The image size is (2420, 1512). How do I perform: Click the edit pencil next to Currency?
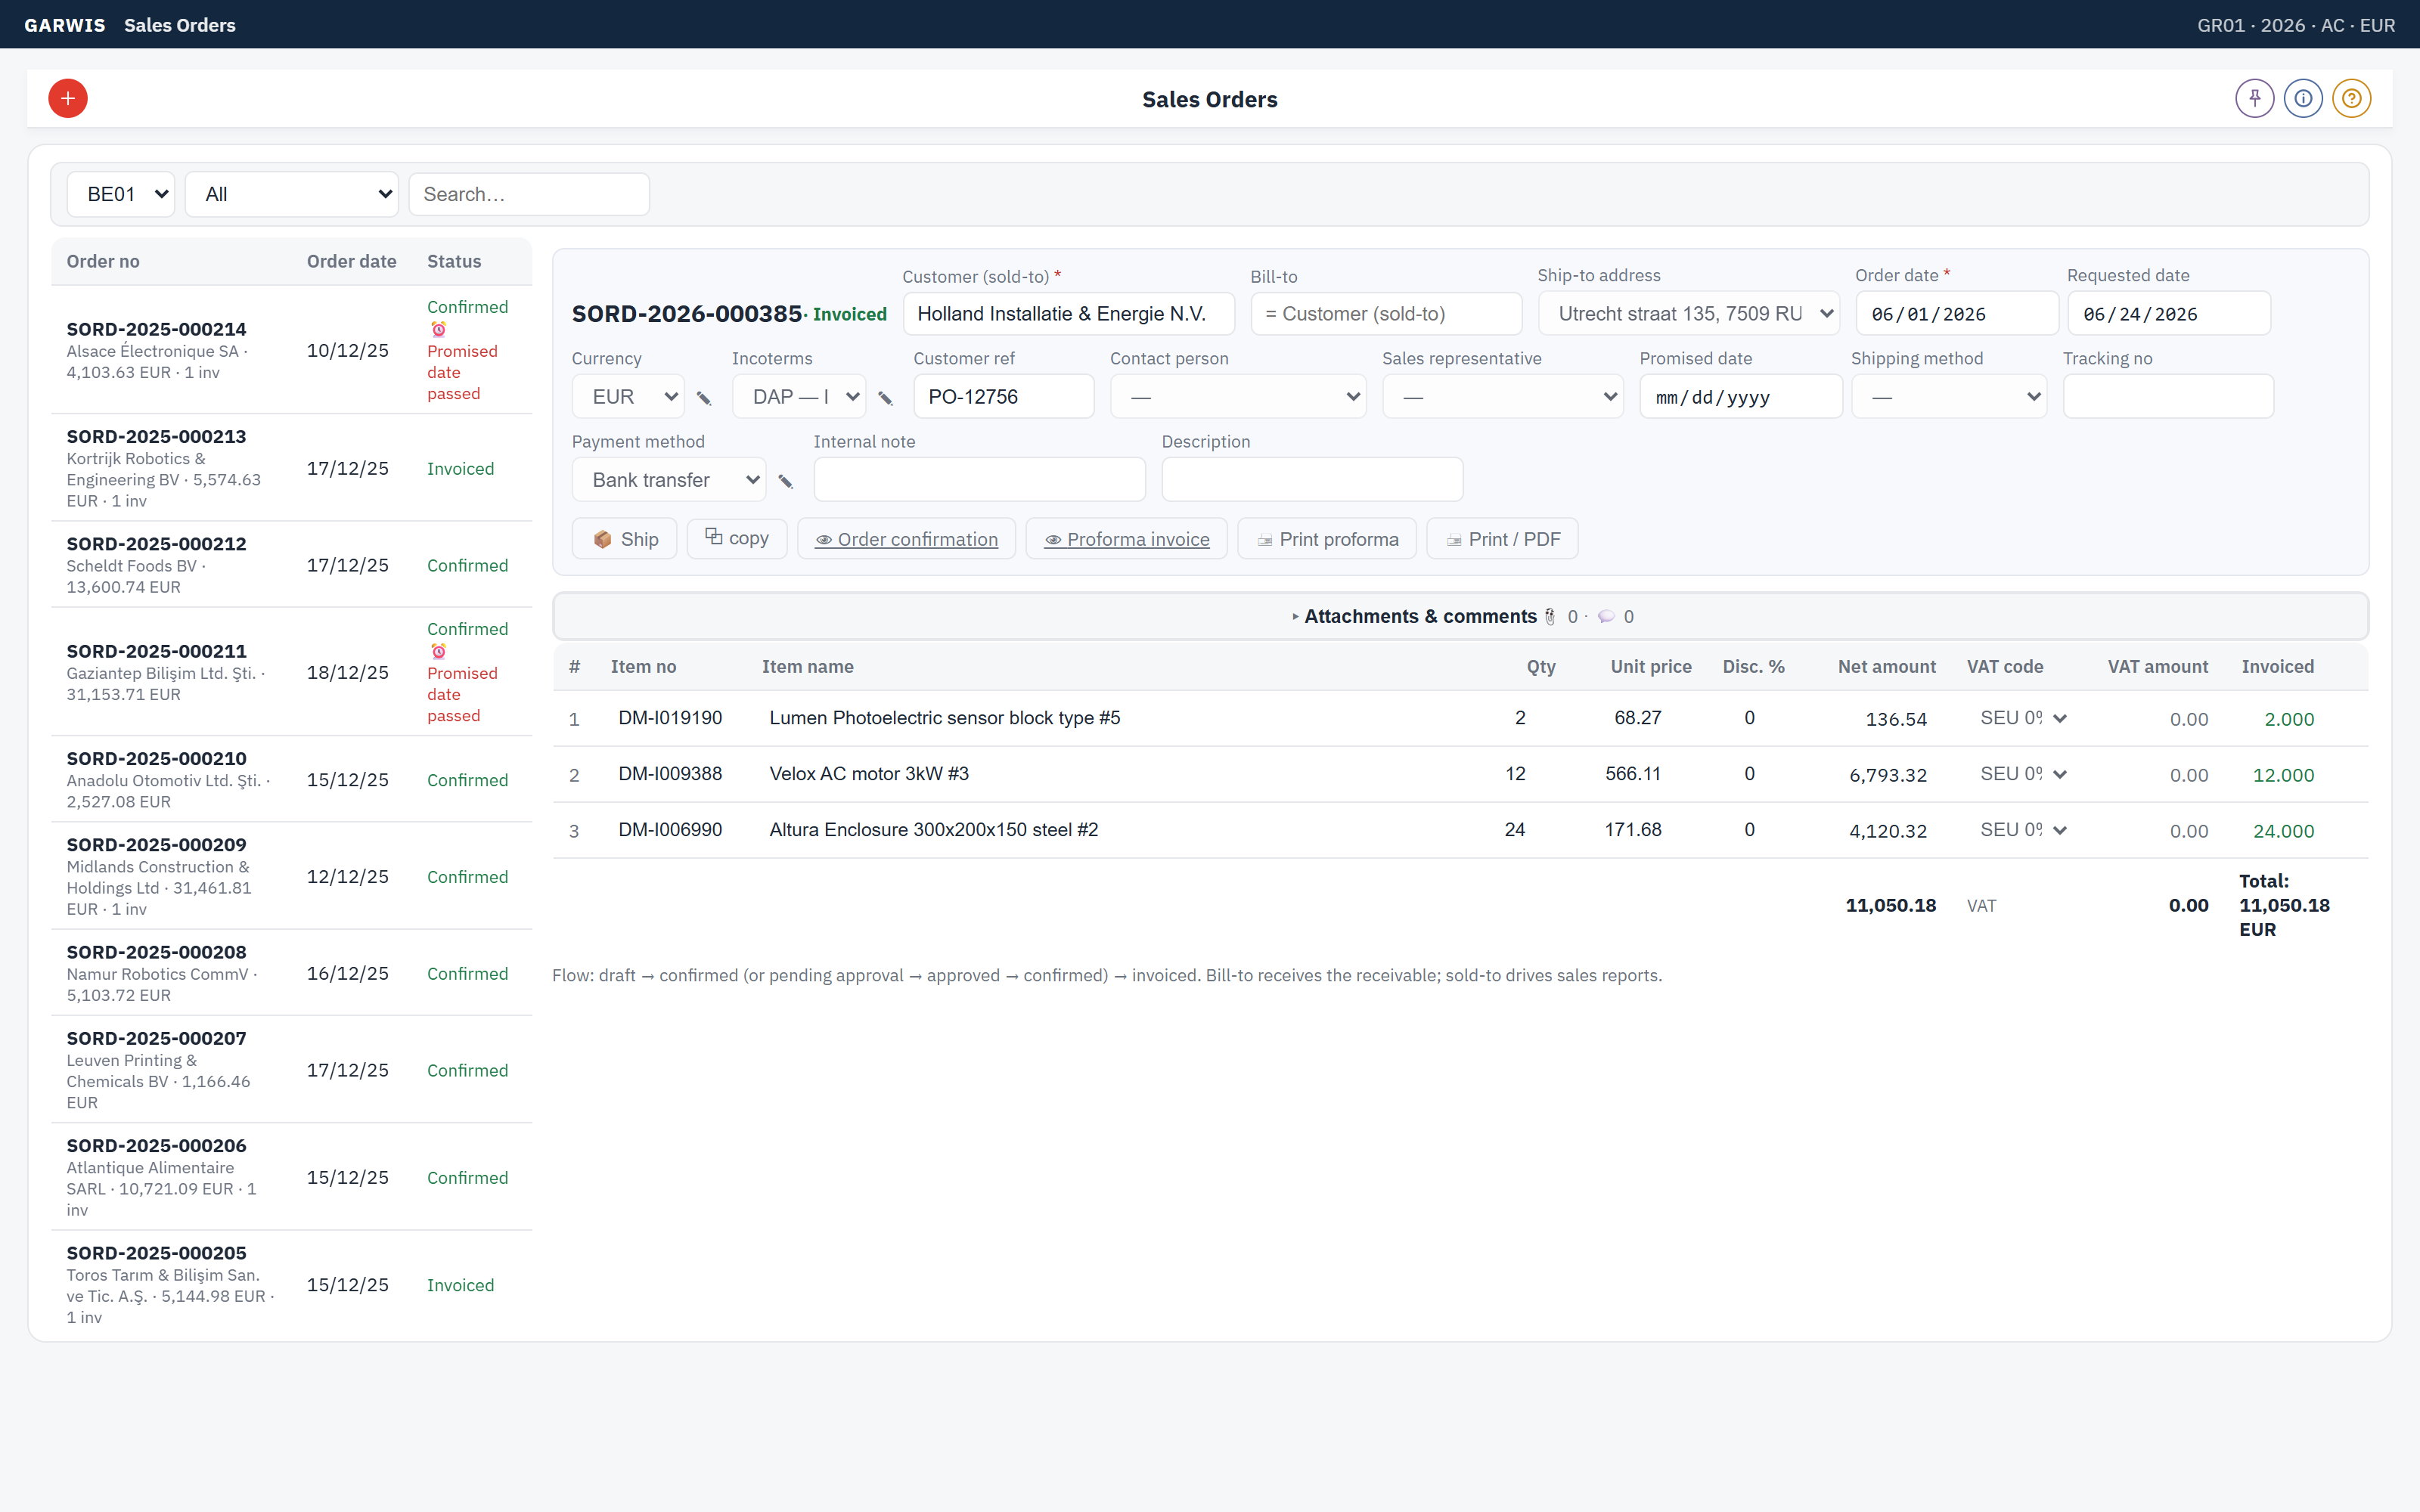pyautogui.click(x=704, y=398)
